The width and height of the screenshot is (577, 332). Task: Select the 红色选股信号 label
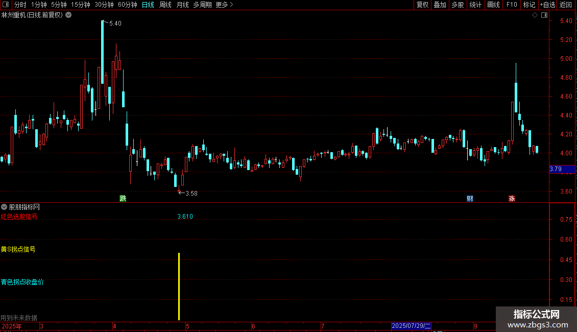[19, 217]
